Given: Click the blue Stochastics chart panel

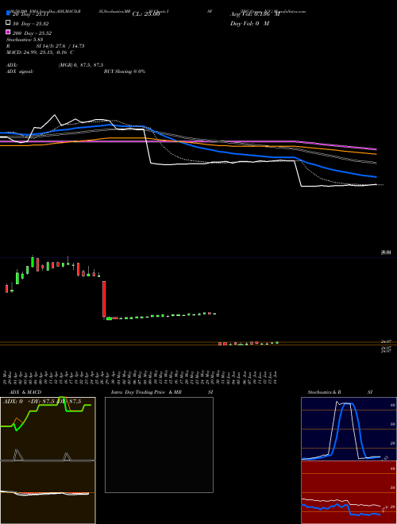Looking at the screenshot, I should coord(349,429).
